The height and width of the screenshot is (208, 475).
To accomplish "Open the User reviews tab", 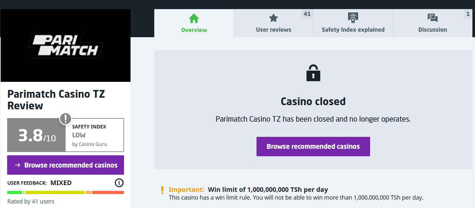I will coord(273,30).
